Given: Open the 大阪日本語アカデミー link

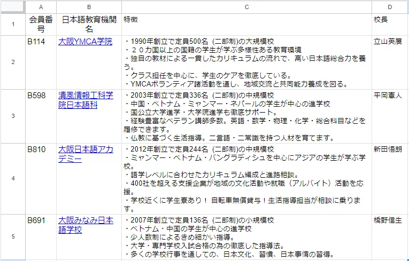Looking at the screenshot, I should [86, 154].
